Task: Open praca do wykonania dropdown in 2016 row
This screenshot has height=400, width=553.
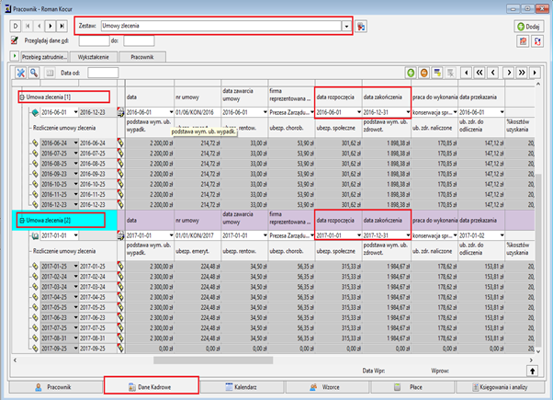Action: (x=455, y=112)
